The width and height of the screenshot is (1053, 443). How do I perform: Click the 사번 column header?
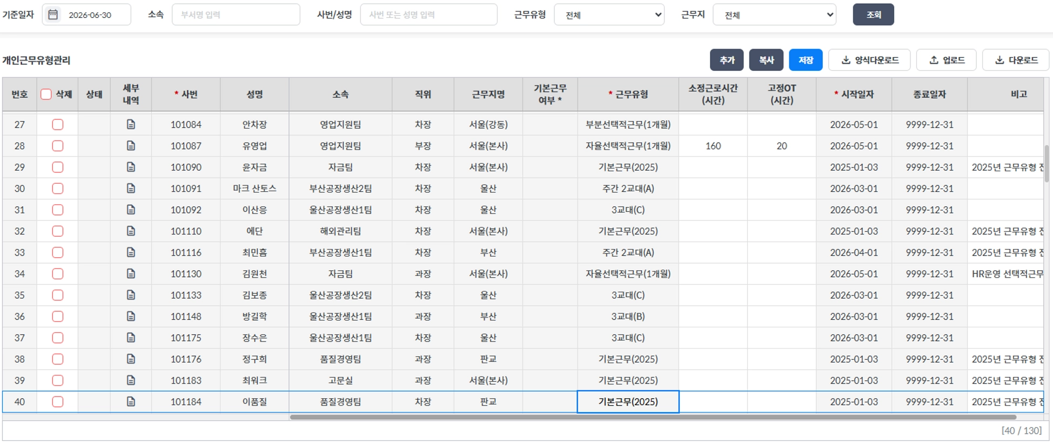186,95
